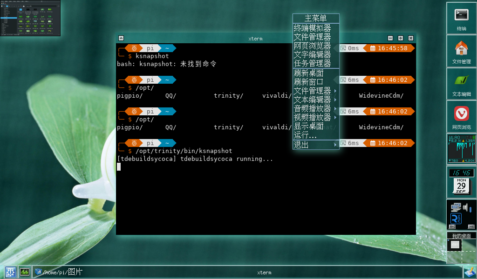477x279 pixels.
Task: Open the start menu button on taskbar
Action: click(x=11, y=272)
